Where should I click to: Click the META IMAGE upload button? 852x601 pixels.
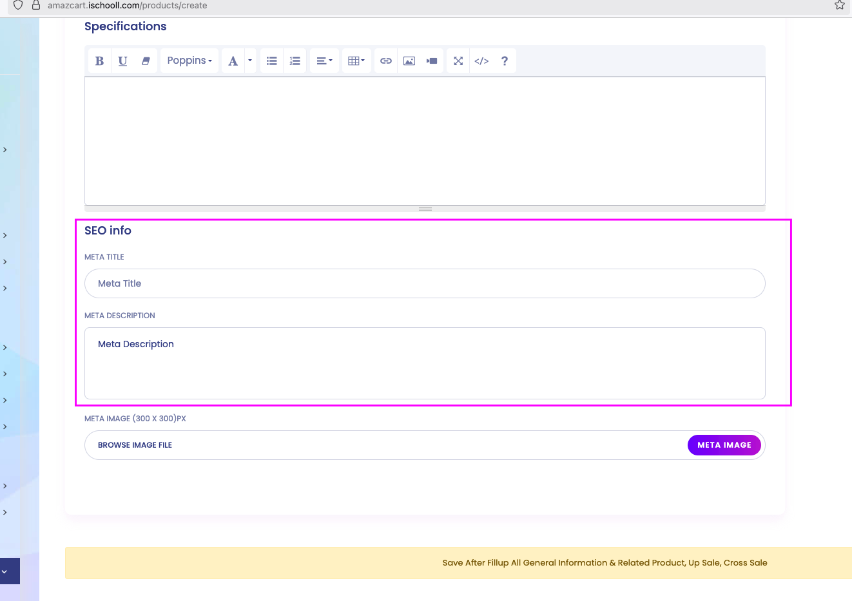(724, 445)
